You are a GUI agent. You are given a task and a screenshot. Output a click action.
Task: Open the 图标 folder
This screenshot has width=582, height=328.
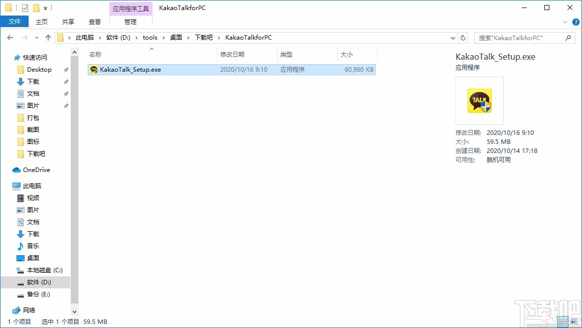[x=33, y=142]
